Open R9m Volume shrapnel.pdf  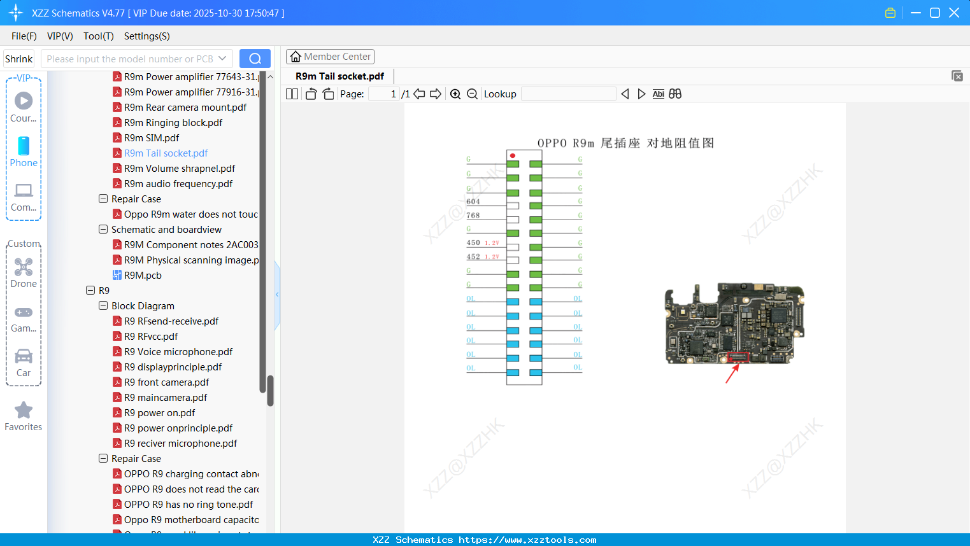coord(180,169)
